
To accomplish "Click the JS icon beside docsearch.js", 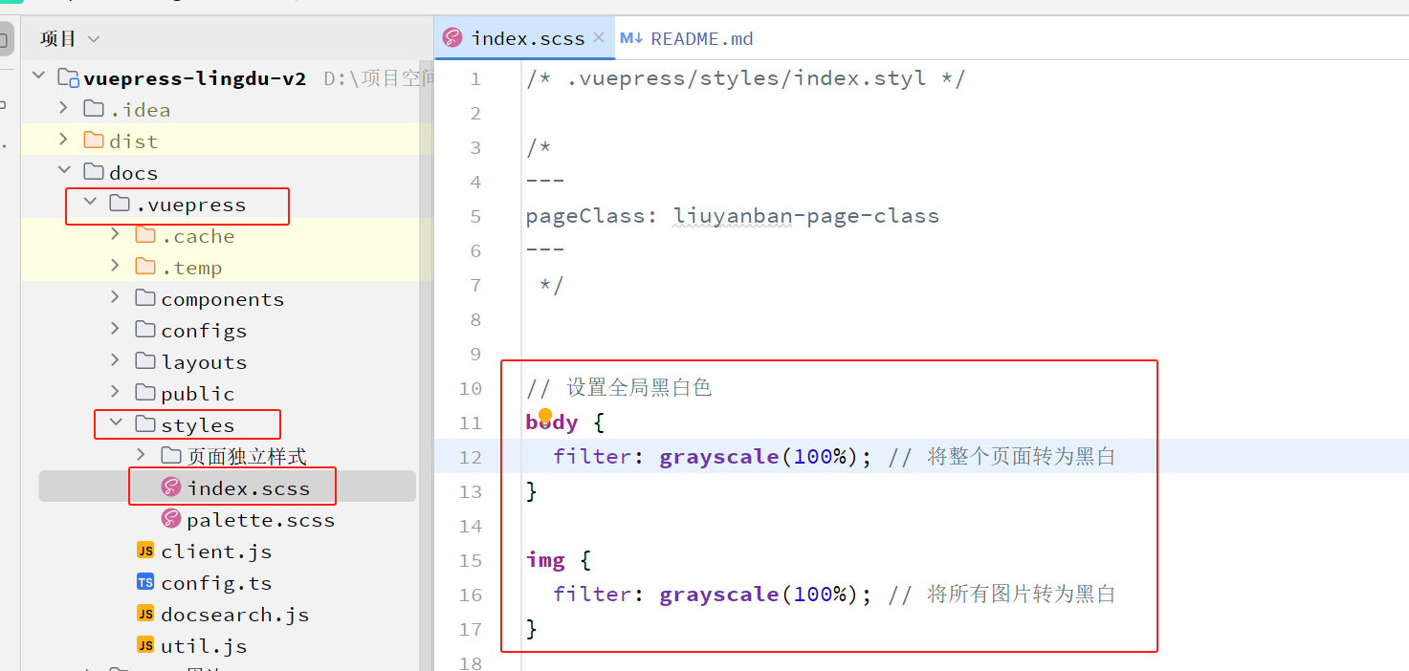I will point(145,614).
